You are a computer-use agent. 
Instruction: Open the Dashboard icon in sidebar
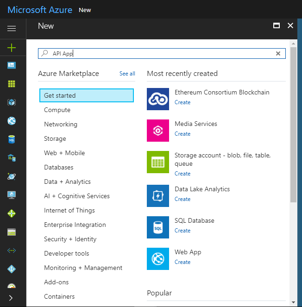pos(12,65)
